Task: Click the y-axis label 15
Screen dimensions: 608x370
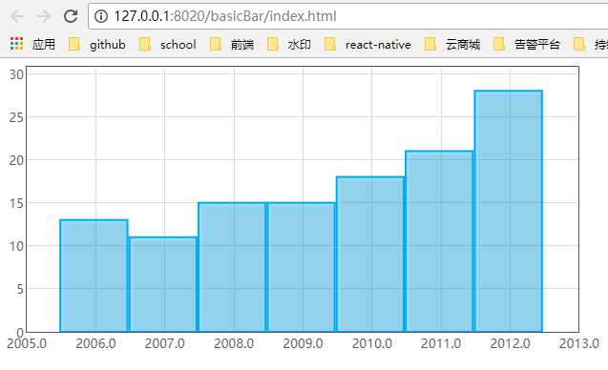Action: (x=16, y=203)
